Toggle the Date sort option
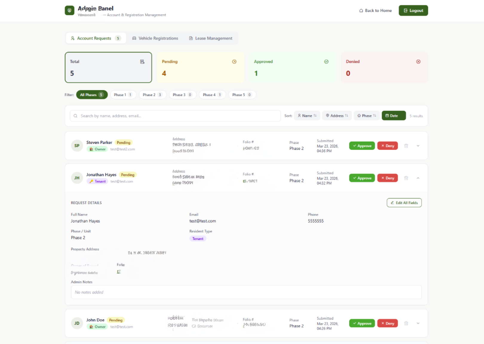The height and width of the screenshot is (344, 484). click(394, 116)
